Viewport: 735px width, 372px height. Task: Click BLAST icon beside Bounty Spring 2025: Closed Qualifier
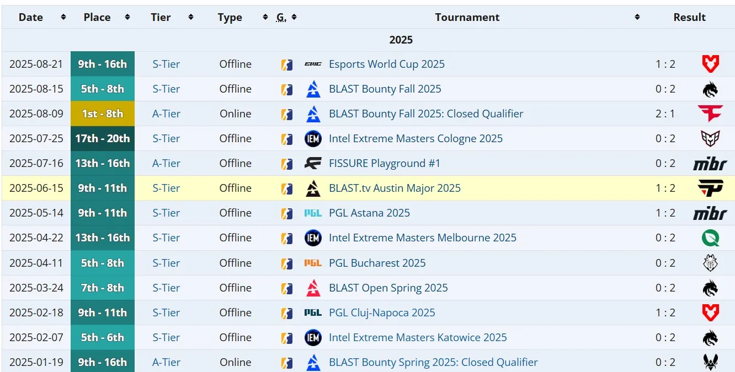(313, 362)
